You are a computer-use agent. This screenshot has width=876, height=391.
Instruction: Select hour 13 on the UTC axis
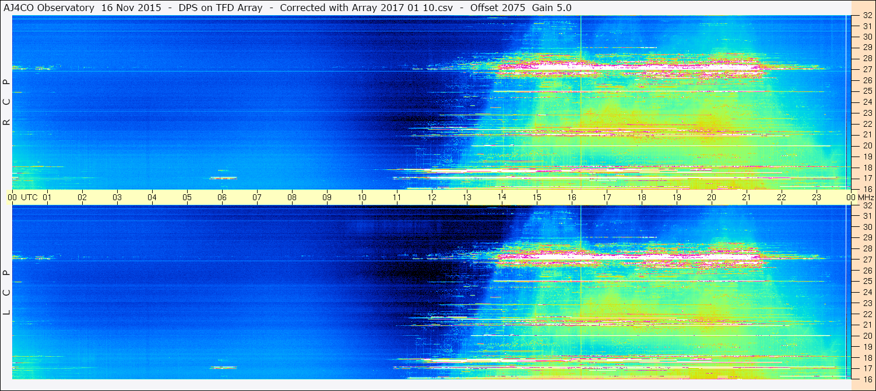click(467, 197)
